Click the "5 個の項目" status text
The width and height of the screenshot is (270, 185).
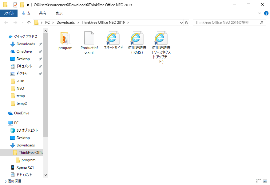tap(13, 181)
